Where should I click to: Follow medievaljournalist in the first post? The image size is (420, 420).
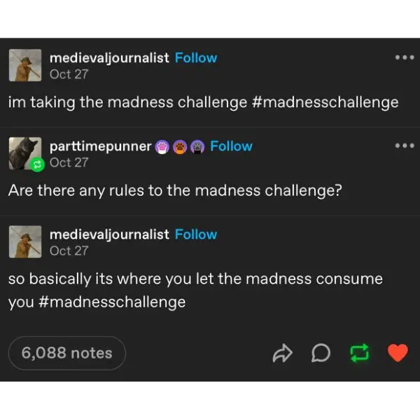196,58
